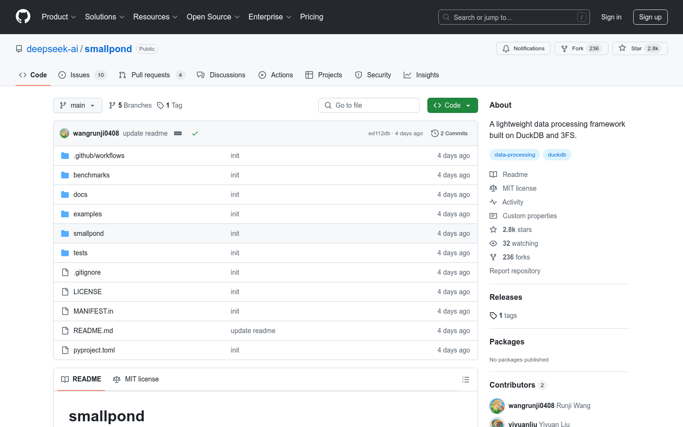The height and width of the screenshot is (427, 683).
Task: Open the tests folder
Action: click(80, 253)
